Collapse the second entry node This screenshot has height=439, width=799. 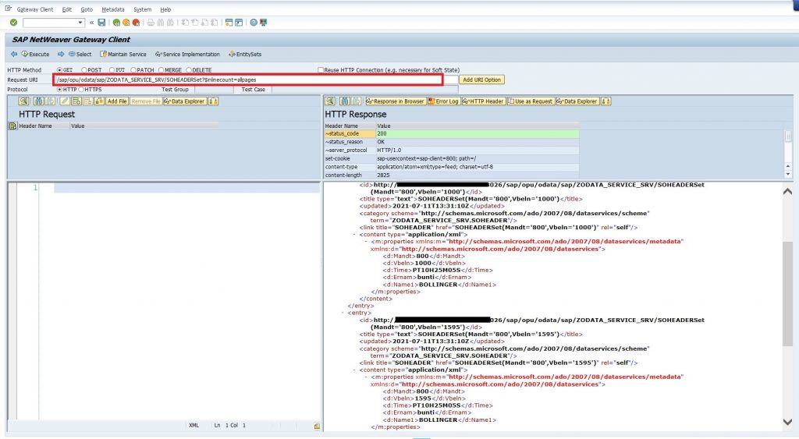[x=343, y=313]
